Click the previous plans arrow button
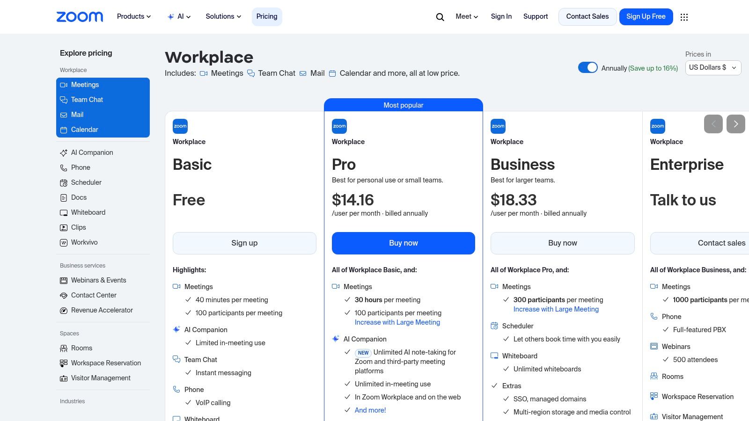The height and width of the screenshot is (421, 749). [x=713, y=124]
